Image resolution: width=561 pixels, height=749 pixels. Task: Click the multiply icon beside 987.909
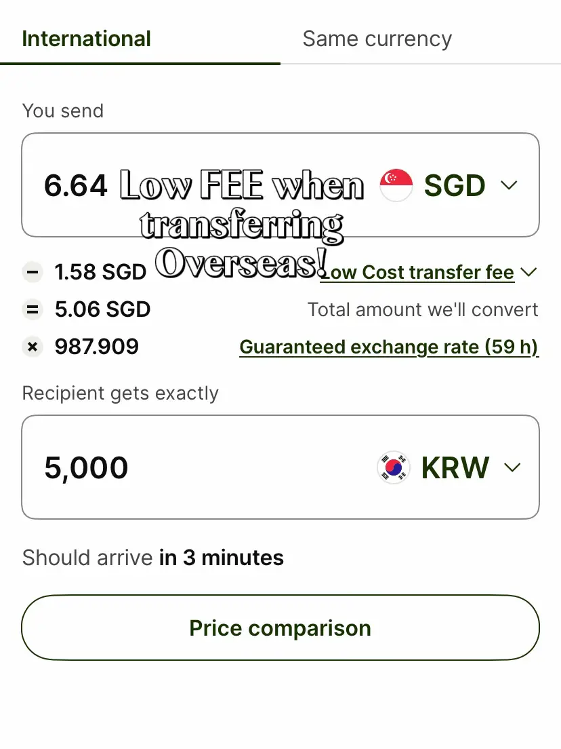31,347
